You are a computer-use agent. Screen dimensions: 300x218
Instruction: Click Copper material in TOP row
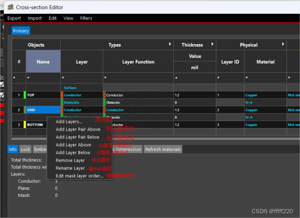pyautogui.click(x=266, y=95)
